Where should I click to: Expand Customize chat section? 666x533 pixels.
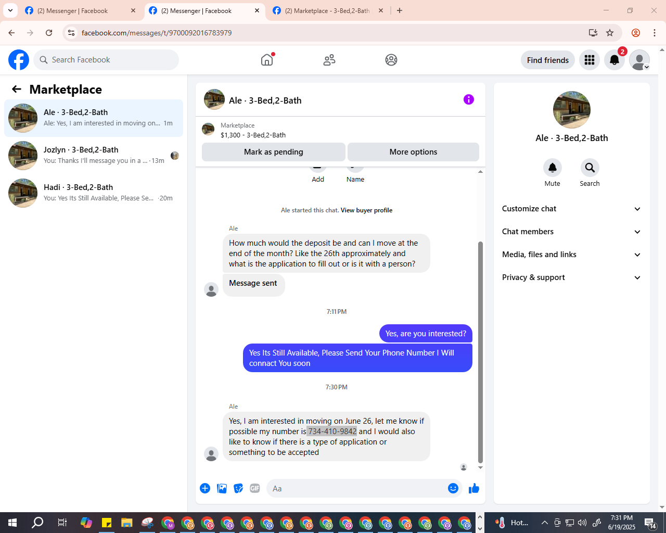(x=571, y=209)
